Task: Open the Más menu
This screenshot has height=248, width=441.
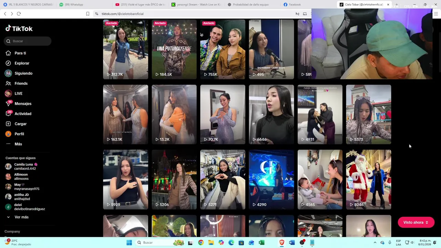Action: pos(14,144)
